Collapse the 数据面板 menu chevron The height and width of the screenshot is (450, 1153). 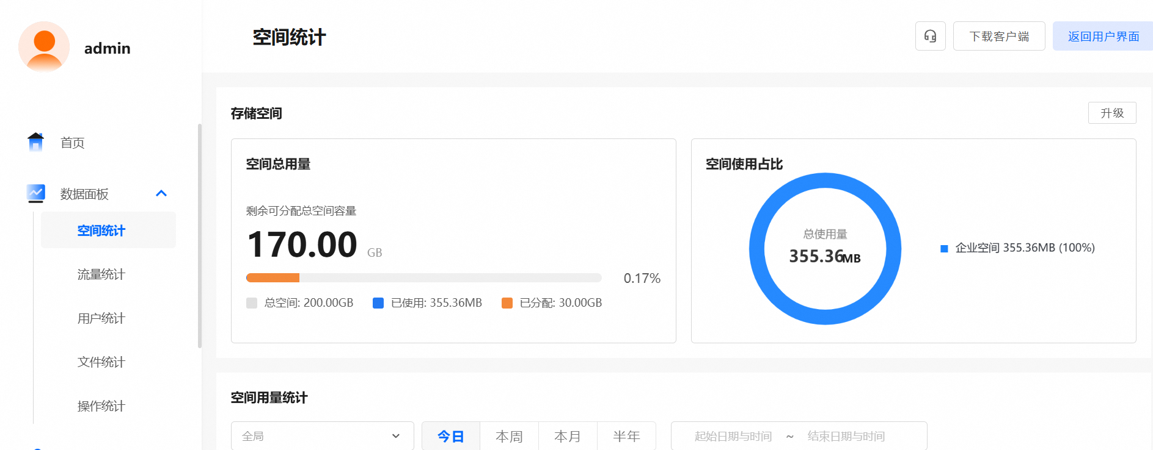(161, 193)
